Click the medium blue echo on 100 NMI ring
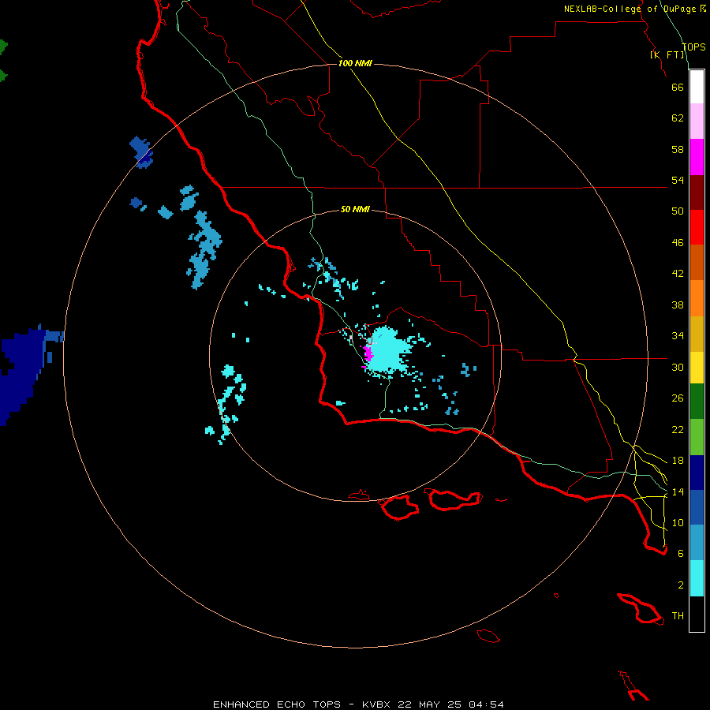The image size is (710, 710). pyautogui.click(x=142, y=151)
